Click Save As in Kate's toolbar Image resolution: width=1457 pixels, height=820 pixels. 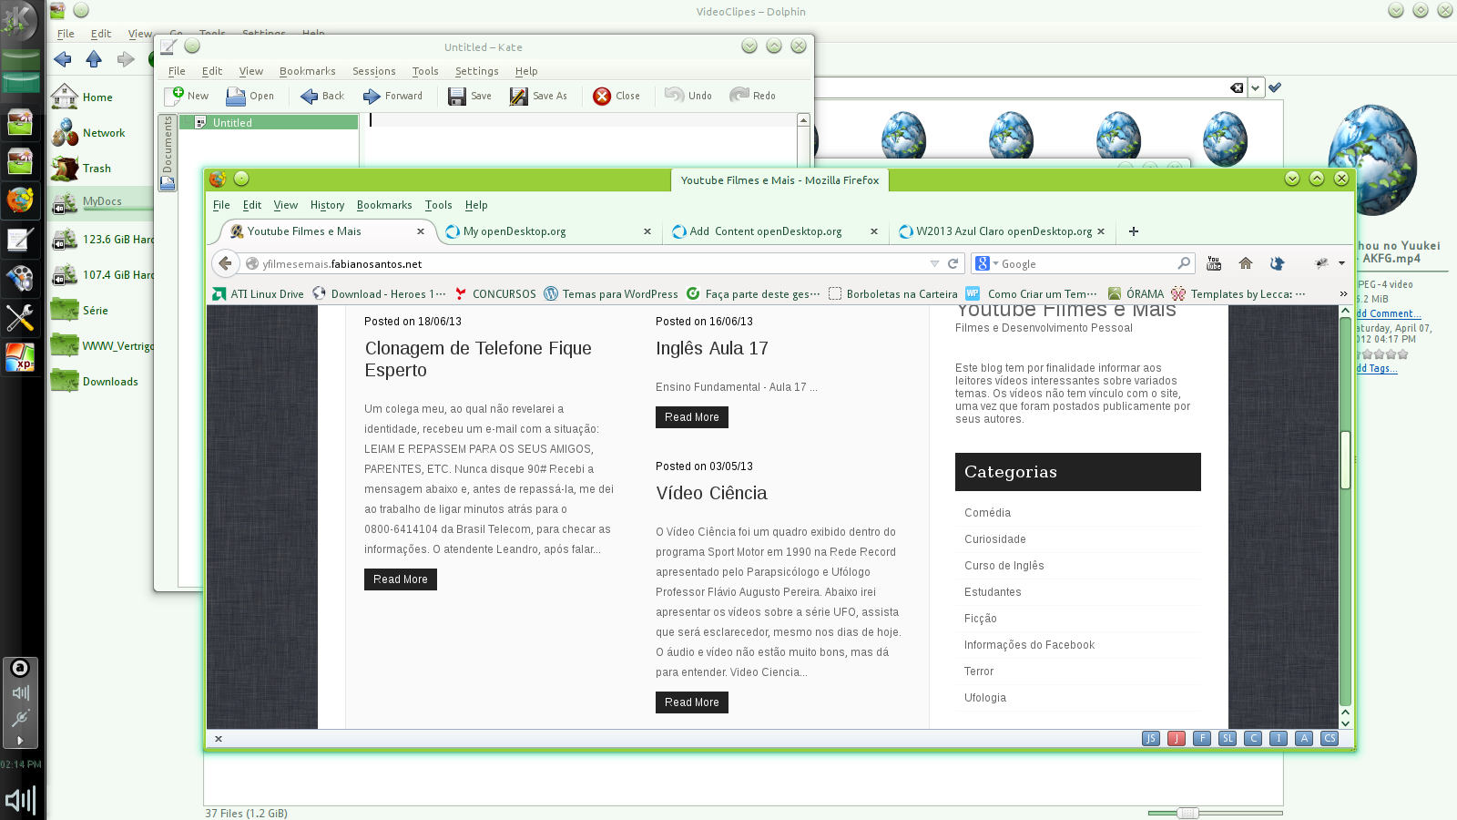point(538,96)
